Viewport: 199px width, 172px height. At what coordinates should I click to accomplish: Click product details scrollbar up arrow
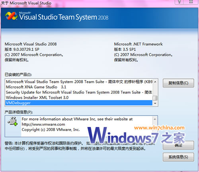pyautogui.click(x=155, y=119)
